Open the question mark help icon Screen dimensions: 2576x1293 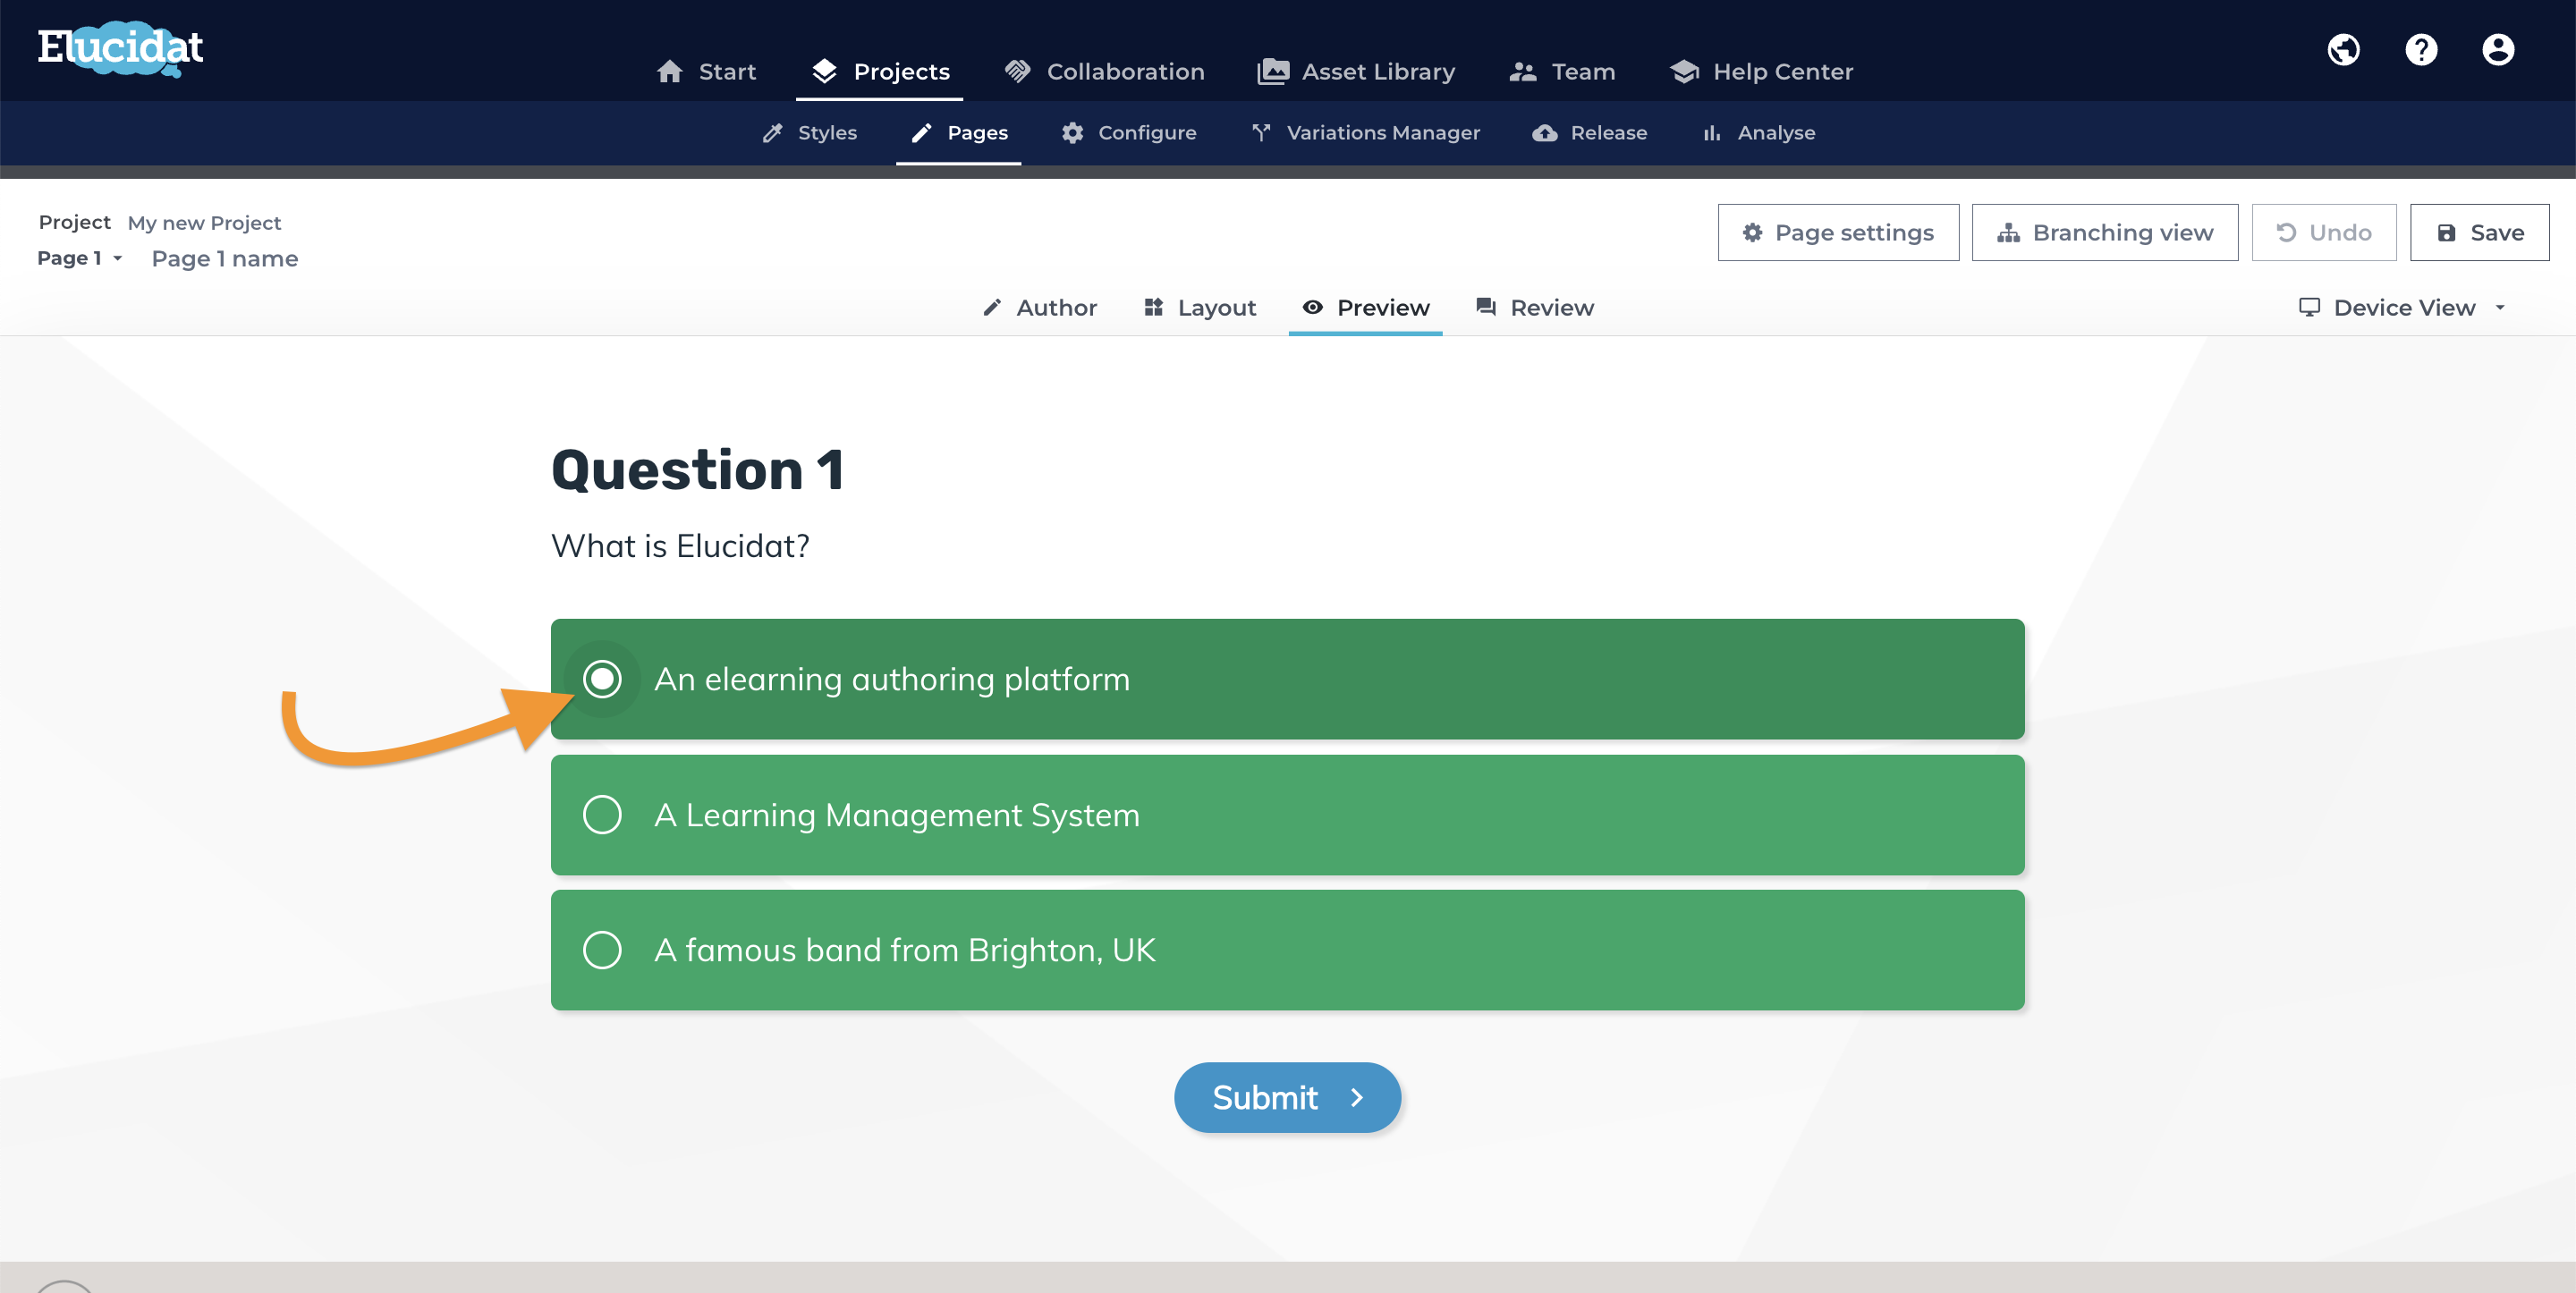2421,49
